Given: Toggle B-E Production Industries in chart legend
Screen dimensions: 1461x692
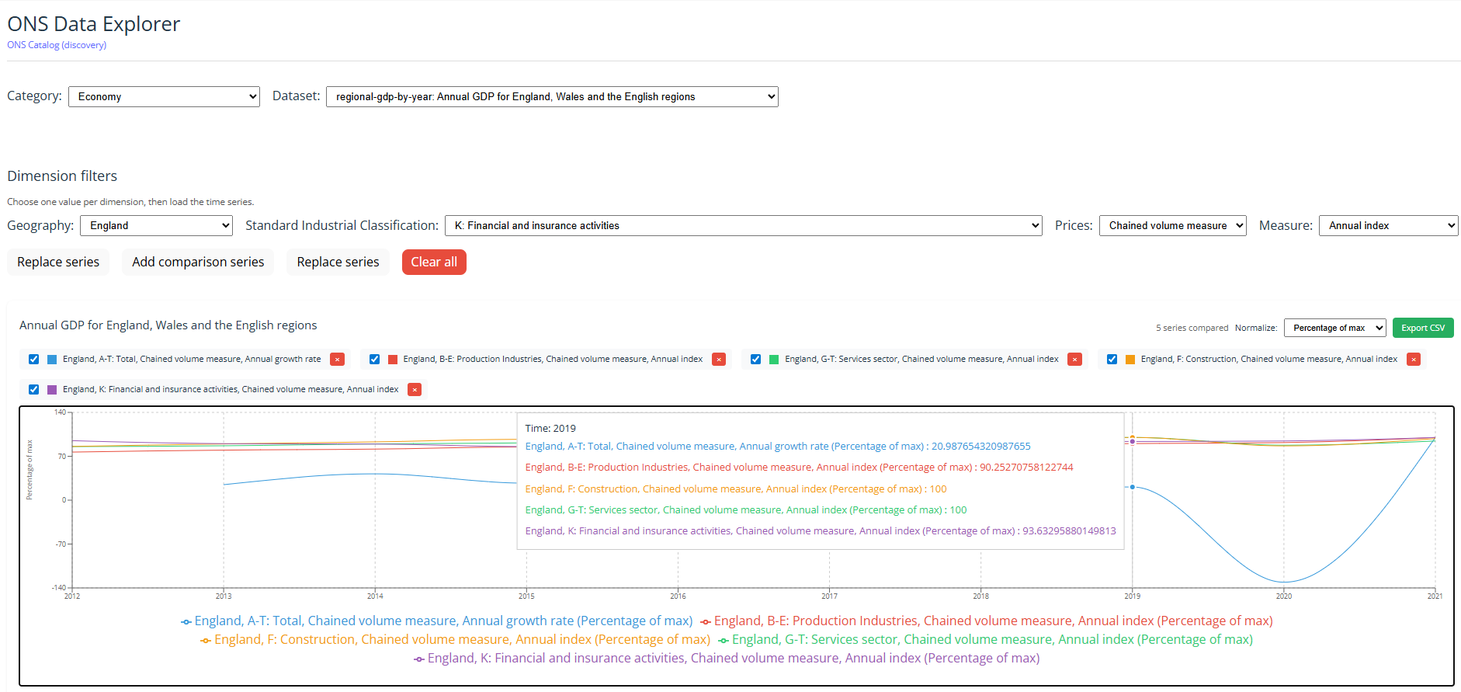Looking at the screenshot, I should (x=987, y=621).
